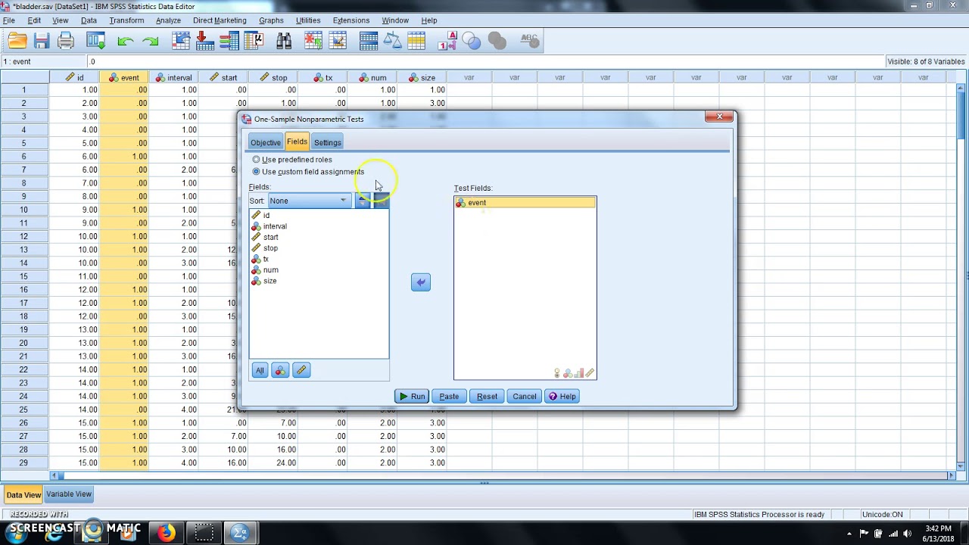The height and width of the screenshot is (545, 969).
Task: Switch to the Objective tab
Action: [x=266, y=142]
